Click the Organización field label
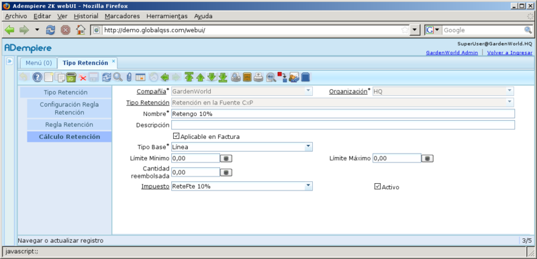 (348, 91)
